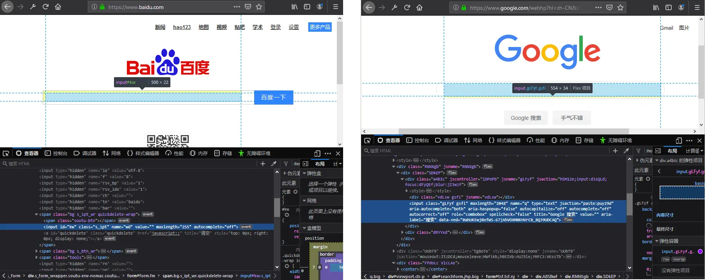Activate element picker in Baidu devtools
This screenshot has height=280, width=705.
(x=6, y=154)
